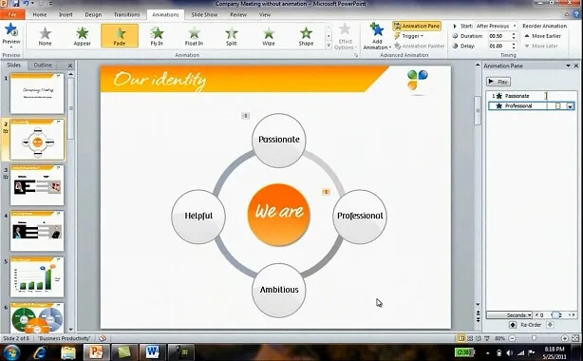
Task: Select the Split animation effect
Action: 232,36
